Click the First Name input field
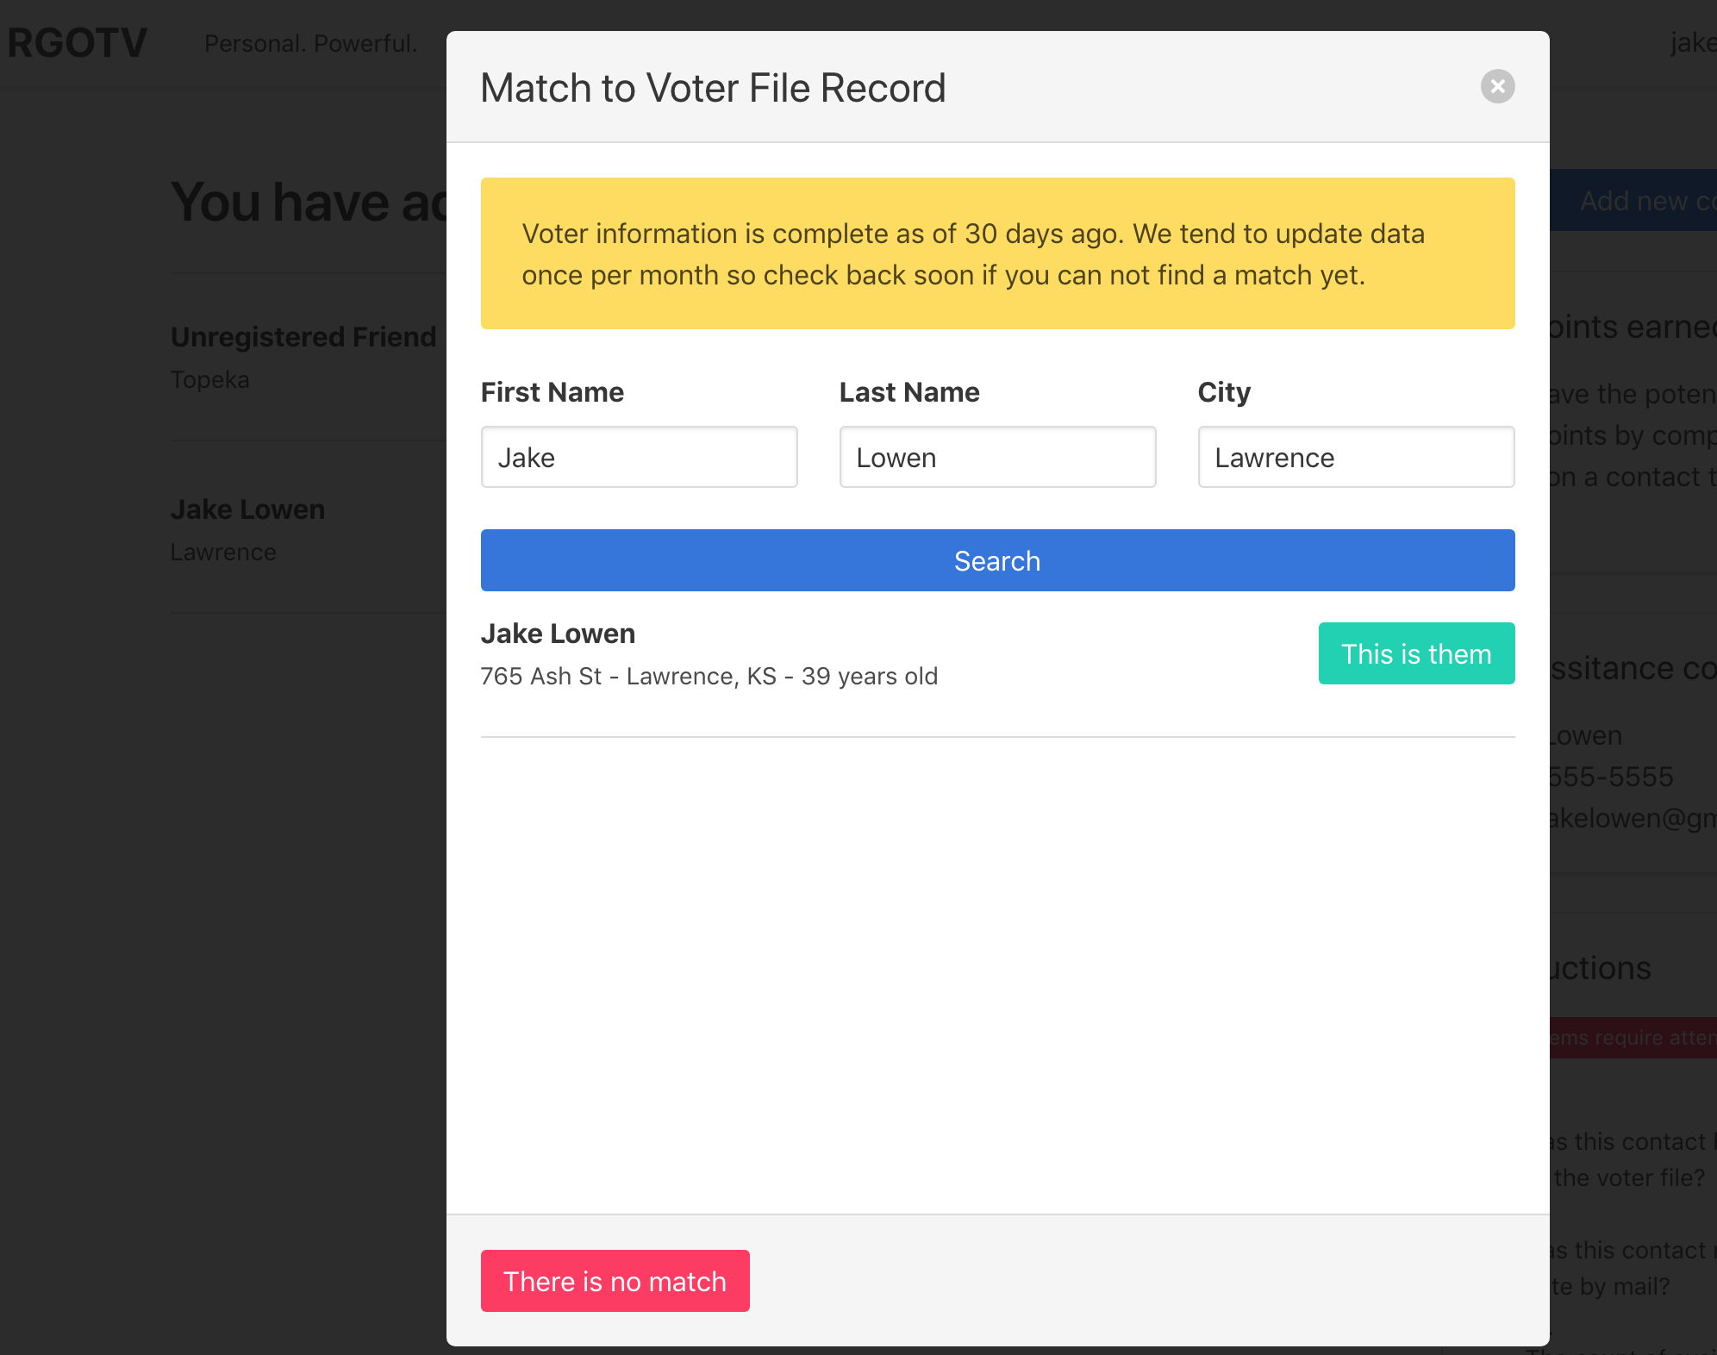 (639, 457)
